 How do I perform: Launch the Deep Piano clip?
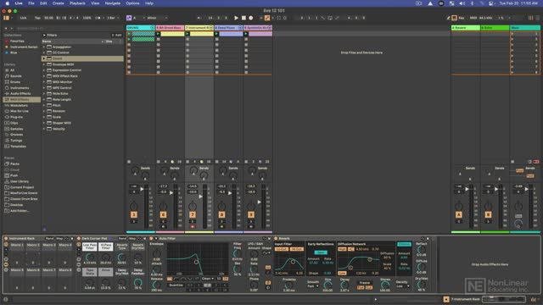pyautogui.click(x=217, y=34)
